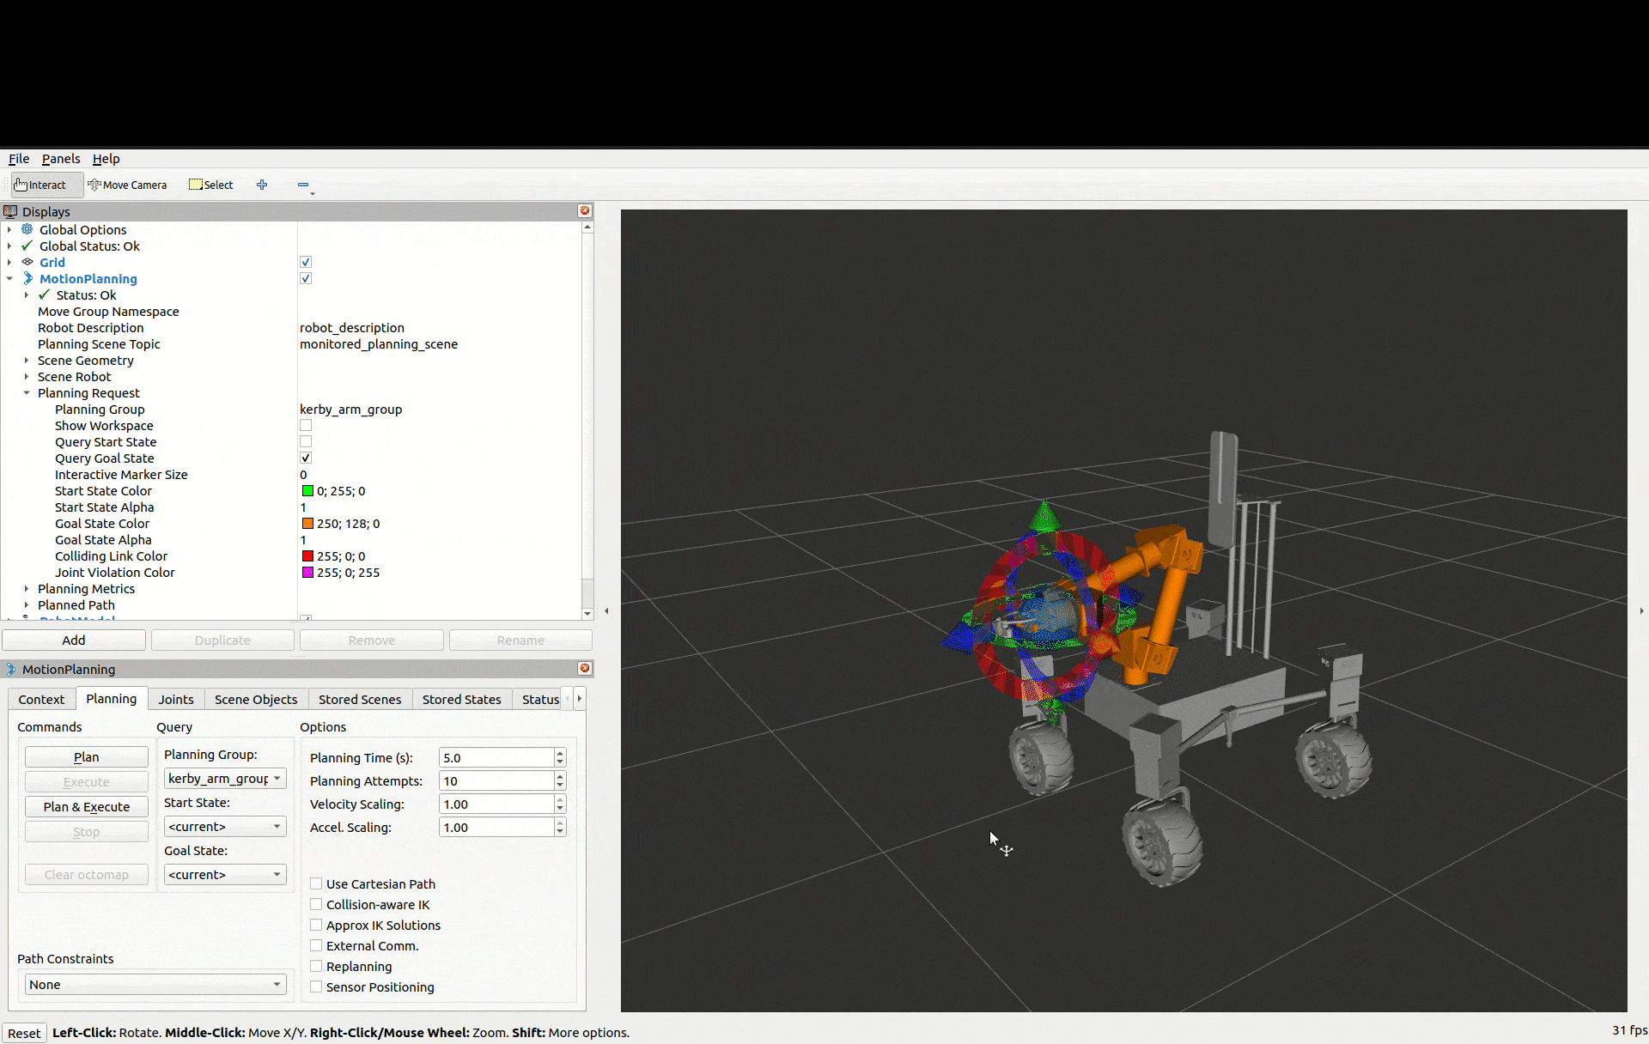Click the Goal State Color orange swatch
This screenshot has width=1649, height=1044.
point(307,524)
